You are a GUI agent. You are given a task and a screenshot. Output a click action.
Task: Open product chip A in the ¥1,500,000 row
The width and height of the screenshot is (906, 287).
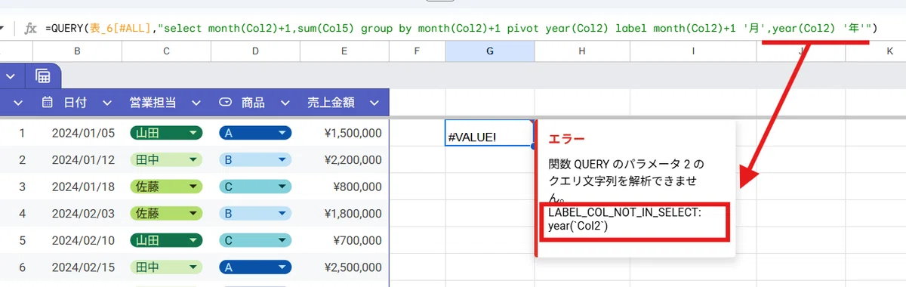[255, 133]
